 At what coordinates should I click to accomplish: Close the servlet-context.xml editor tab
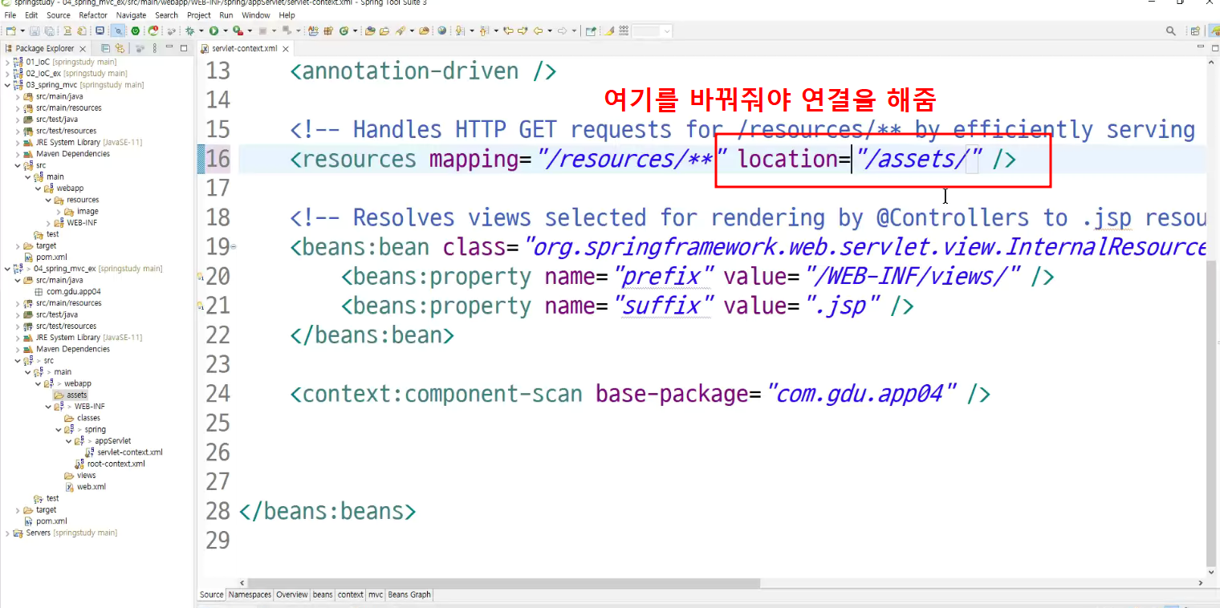(286, 48)
